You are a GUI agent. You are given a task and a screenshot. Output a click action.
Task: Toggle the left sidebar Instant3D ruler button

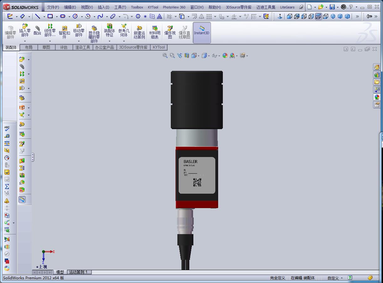coord(22,199)
